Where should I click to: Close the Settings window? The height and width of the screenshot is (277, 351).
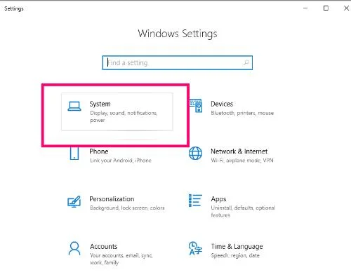coord(346,8)
